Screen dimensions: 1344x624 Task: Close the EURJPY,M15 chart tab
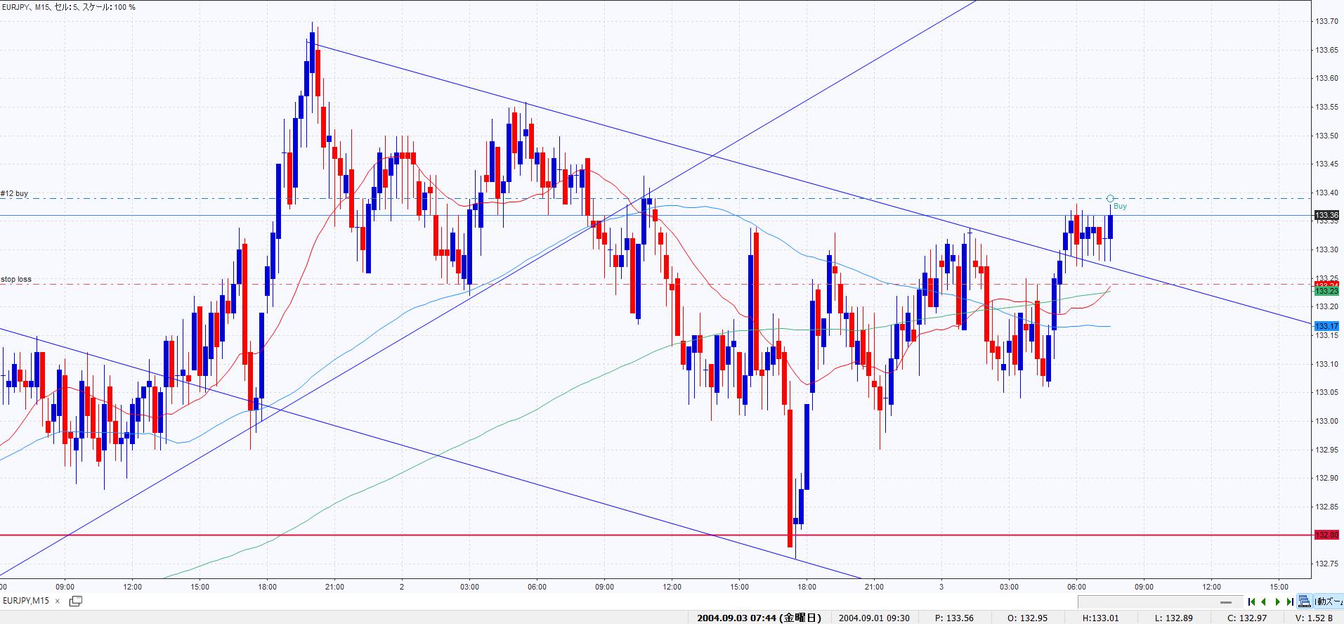[x=58, y=602]
